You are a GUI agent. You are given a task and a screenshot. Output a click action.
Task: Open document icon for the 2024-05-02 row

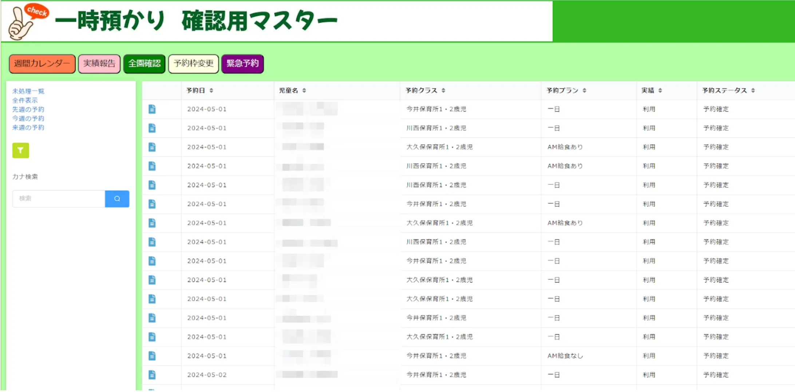[x=152, y=375]
